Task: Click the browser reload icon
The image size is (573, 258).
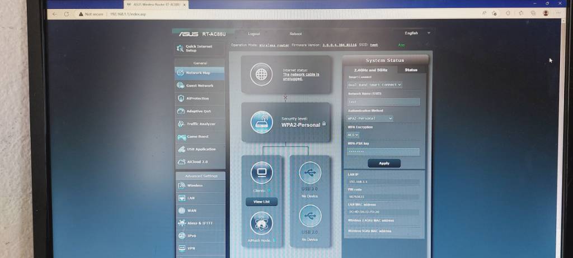Action: click(67, 14)
